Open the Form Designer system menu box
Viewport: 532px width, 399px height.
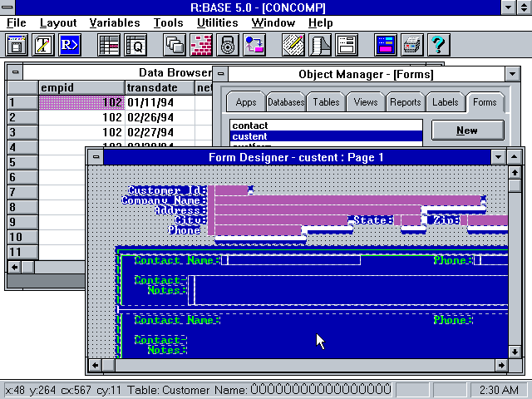click(96, 157)
